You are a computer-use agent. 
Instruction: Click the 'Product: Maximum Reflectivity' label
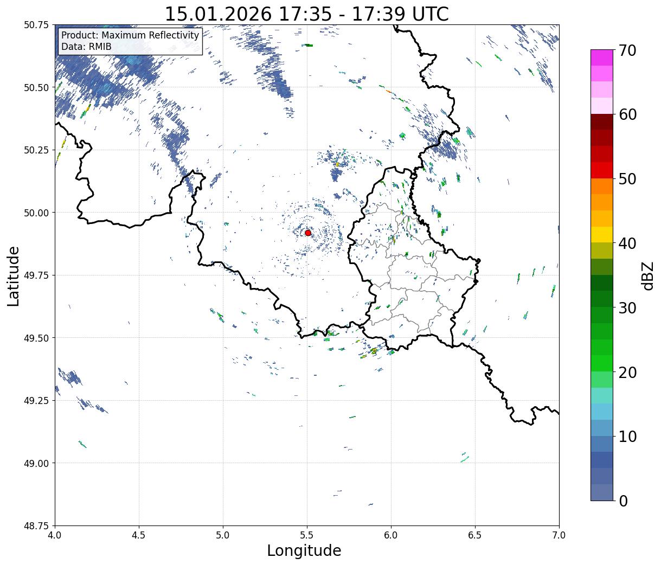130,35
